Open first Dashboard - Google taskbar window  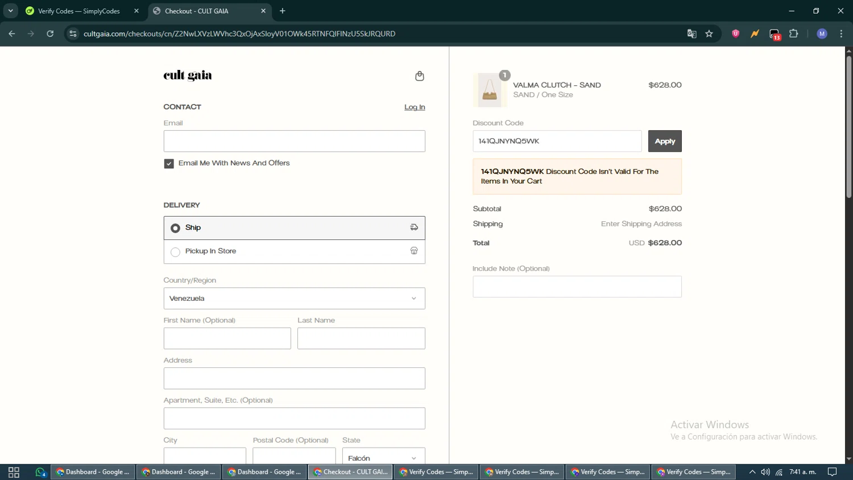coord(93,472)
